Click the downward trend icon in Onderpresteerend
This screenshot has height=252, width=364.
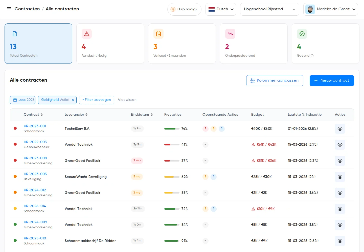point(230,34)
